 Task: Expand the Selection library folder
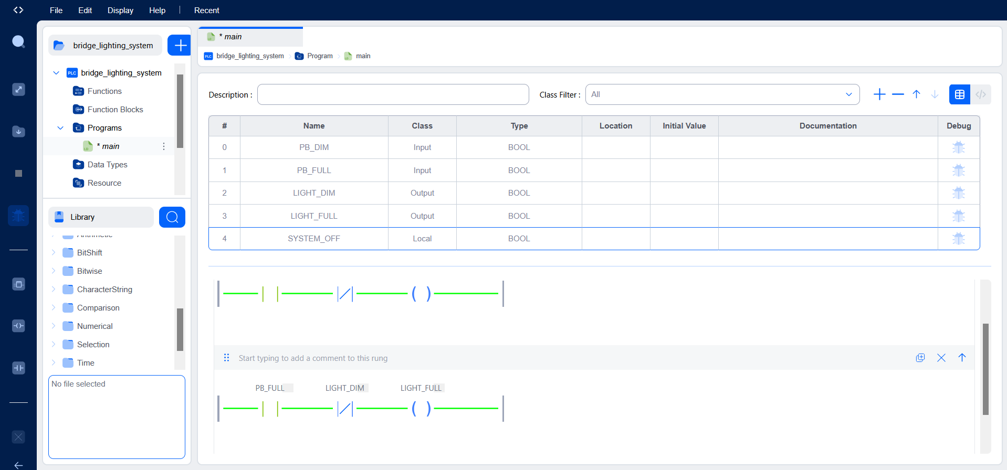coord(54,345)
